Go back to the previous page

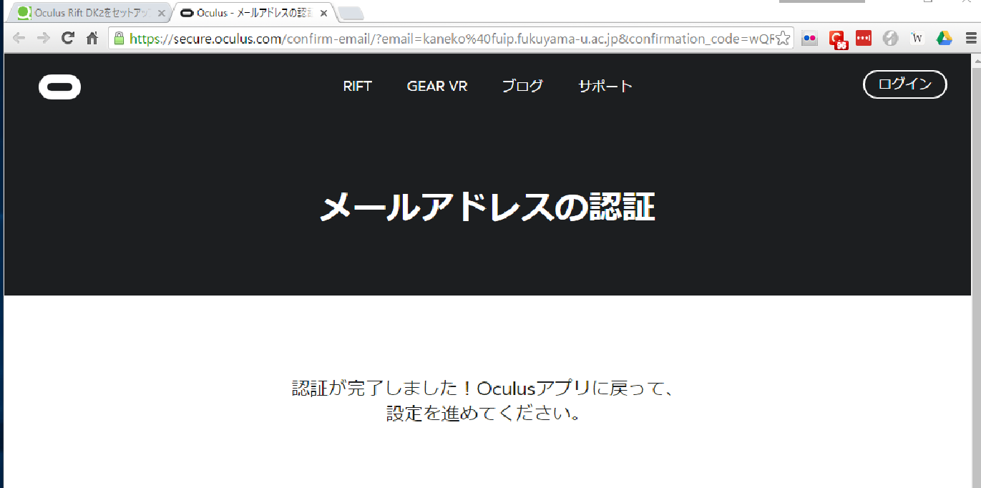tap(19, 39)
